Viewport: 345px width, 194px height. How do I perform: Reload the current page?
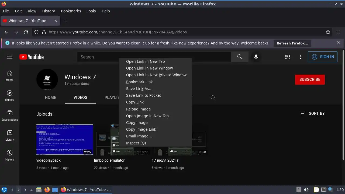(x=26, y=32)
